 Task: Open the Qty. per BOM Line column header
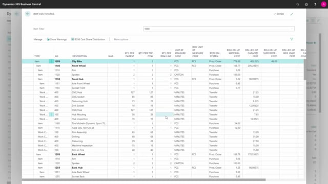click(x=166, y=55)
